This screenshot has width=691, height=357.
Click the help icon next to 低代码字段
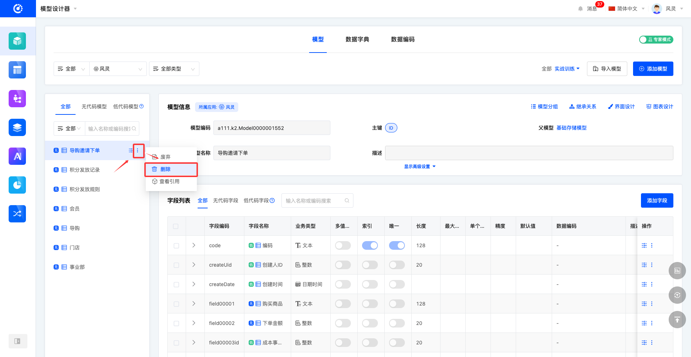272,200
